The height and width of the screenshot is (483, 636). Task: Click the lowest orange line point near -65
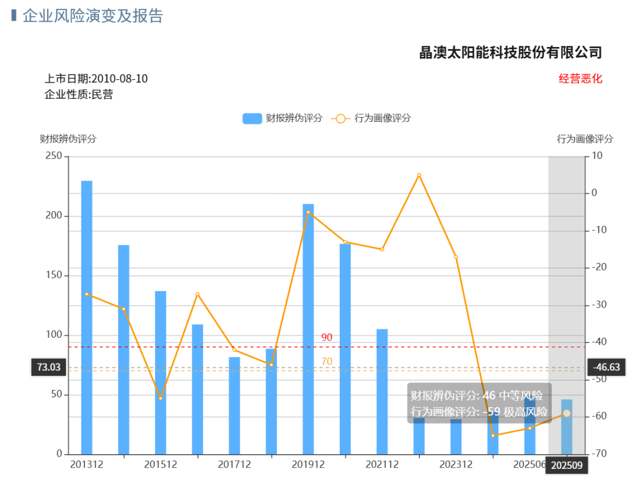point(493,435)
